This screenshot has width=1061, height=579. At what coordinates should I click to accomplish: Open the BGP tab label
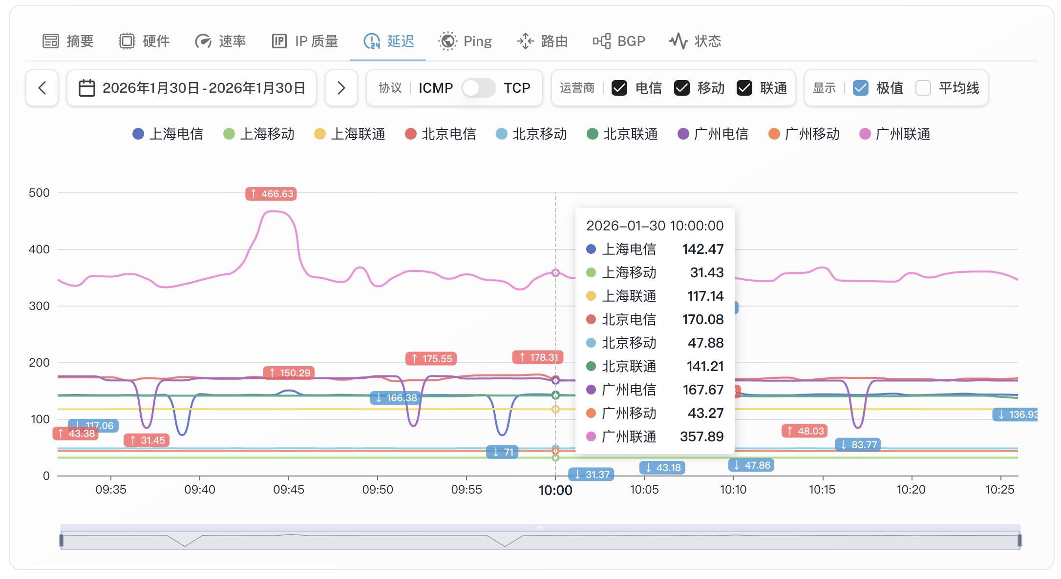pos(631,41)
